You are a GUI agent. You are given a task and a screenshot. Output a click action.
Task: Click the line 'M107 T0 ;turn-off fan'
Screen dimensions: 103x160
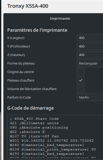click(34, 136)
